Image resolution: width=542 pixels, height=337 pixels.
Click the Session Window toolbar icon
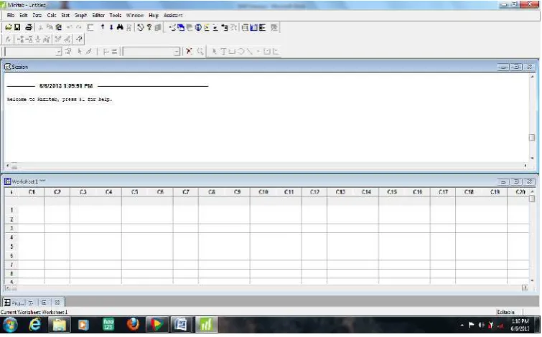coord(245,27)
